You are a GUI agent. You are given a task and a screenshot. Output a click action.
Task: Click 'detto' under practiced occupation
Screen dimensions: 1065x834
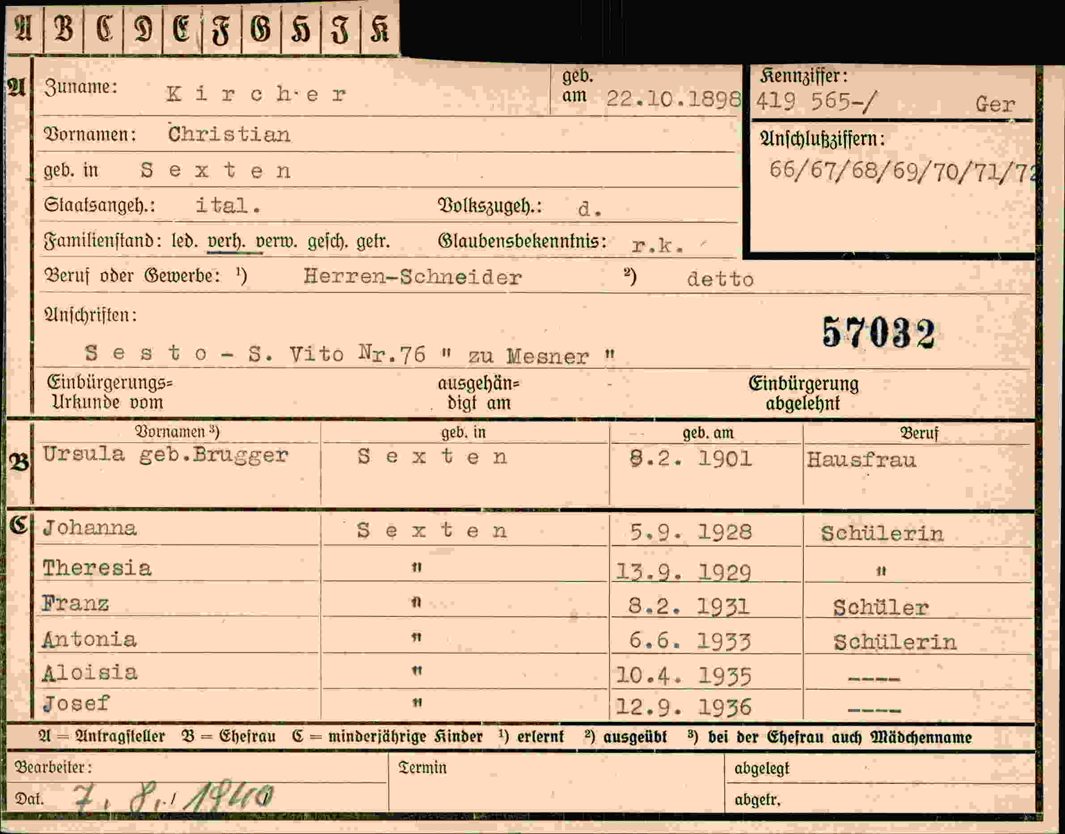point(720,279)
